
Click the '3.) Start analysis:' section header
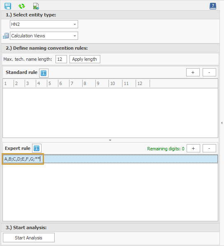[x=110, y=228]
